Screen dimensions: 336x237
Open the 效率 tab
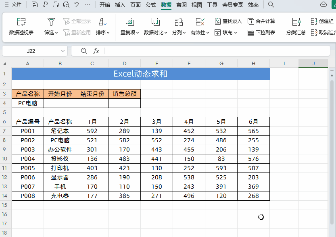(x=253, y=5)
